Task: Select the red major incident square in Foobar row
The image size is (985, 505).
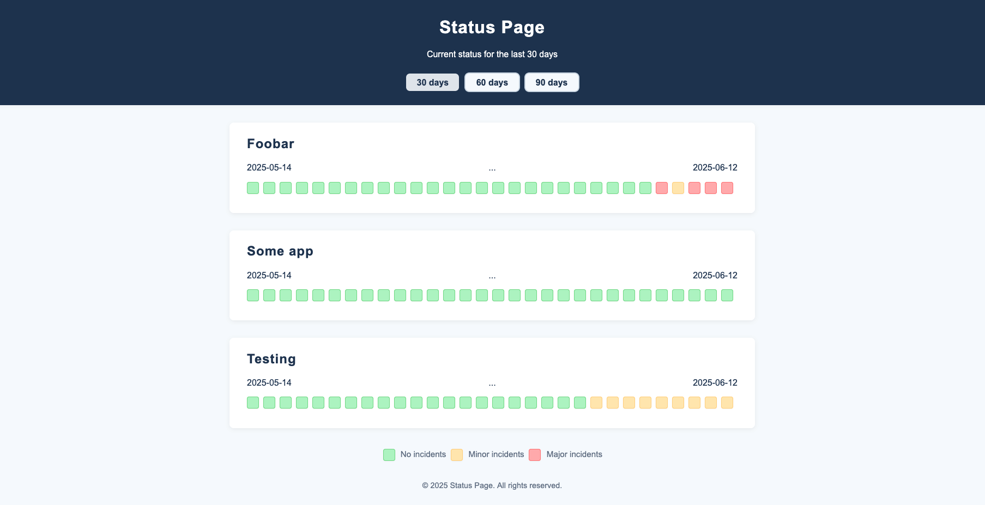Action: point(661,187)
